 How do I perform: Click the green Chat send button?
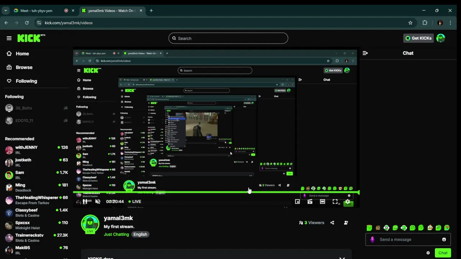(443, 253)
